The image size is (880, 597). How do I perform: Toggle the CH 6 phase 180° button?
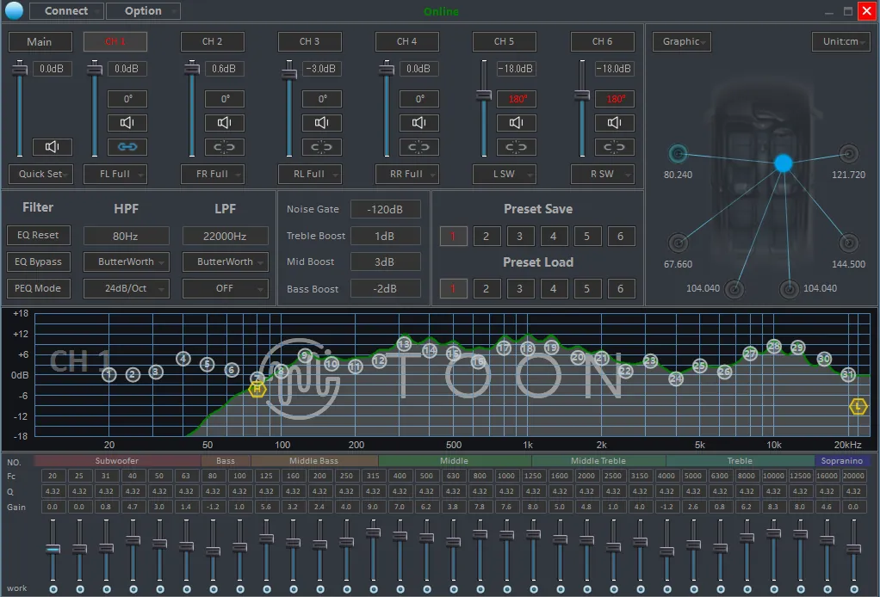pos(615,99)
